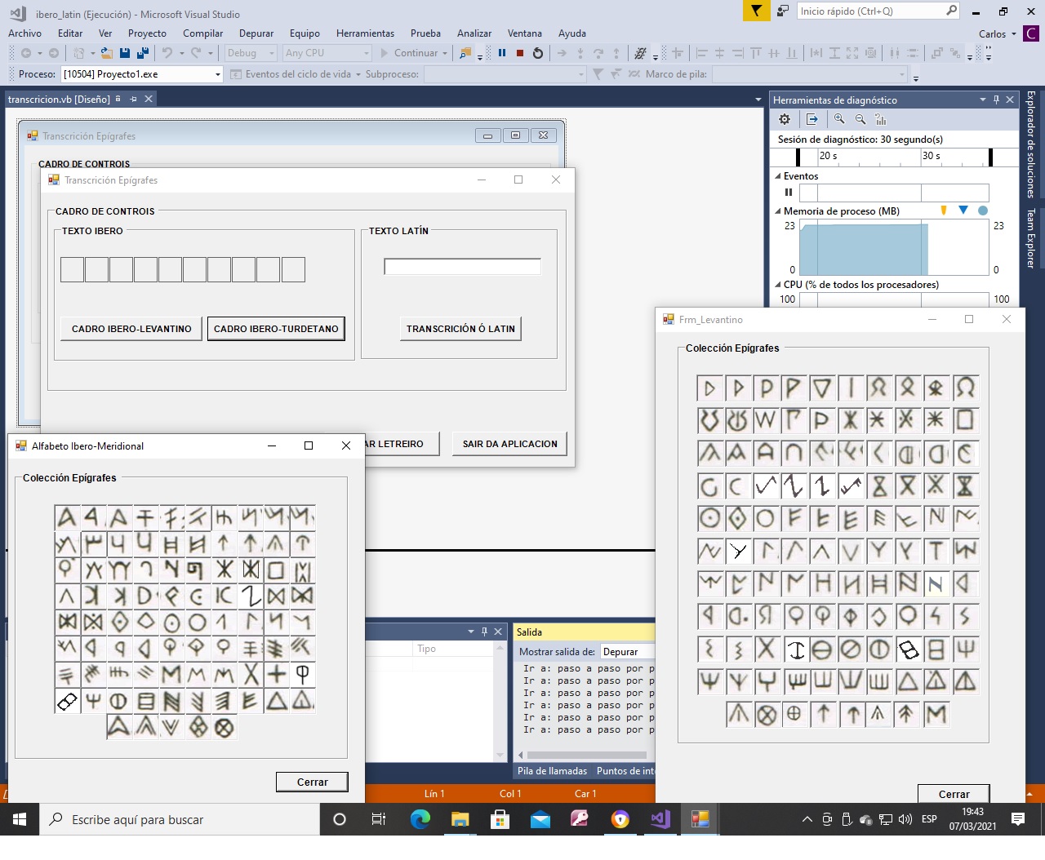The height and width of the screenshot is (860, 1045).
Task: Zoom in on the diagnostic timeline
Action: click(x=839, y=119)
